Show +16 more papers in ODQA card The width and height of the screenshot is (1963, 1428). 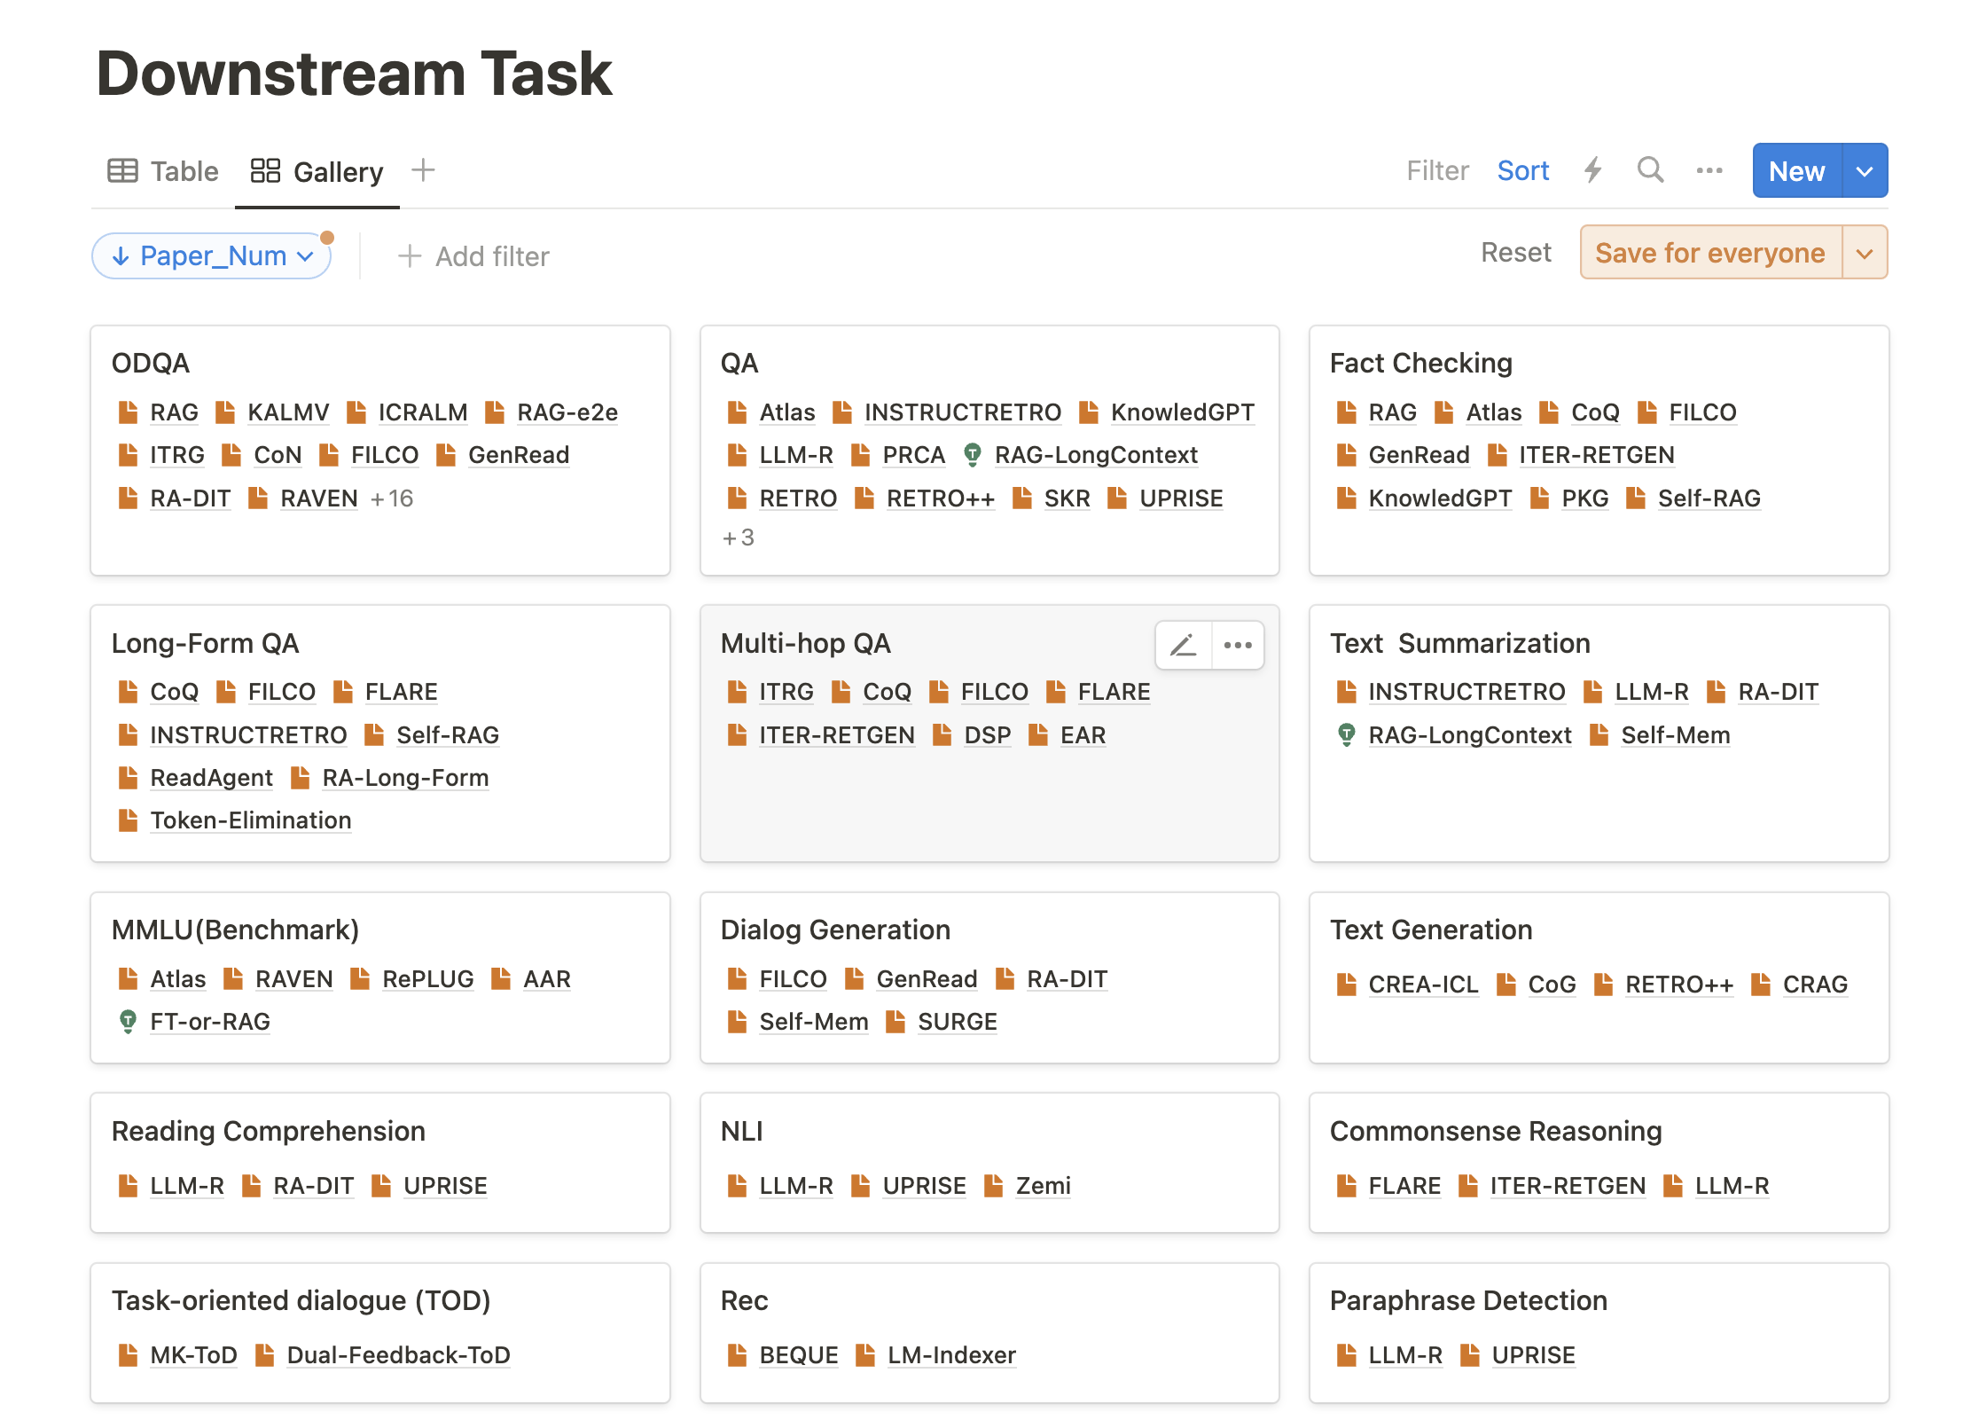coord(392,498)
